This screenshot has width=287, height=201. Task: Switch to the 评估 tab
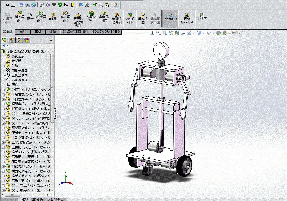[x=53, y=32]
